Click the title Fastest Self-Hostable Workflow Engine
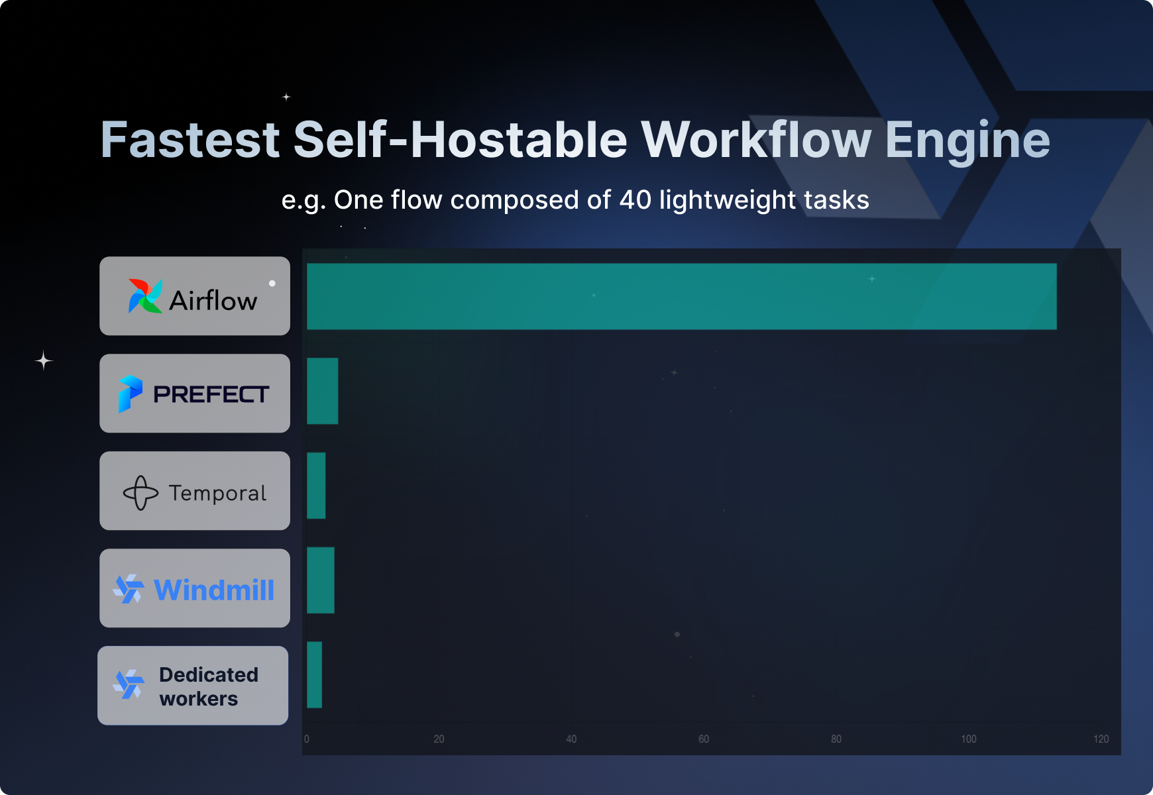 (575, 139)
